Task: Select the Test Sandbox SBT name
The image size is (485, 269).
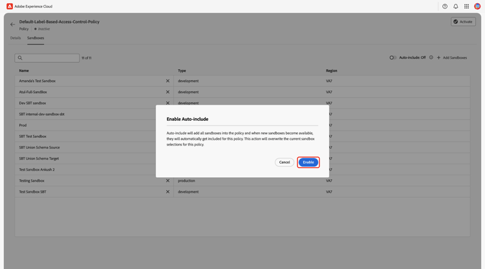Action: pos(33,191)
